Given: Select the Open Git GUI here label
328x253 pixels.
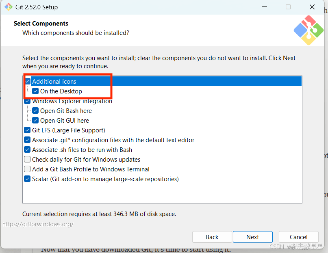Looking at the screenshot, I should click(65, 121).
